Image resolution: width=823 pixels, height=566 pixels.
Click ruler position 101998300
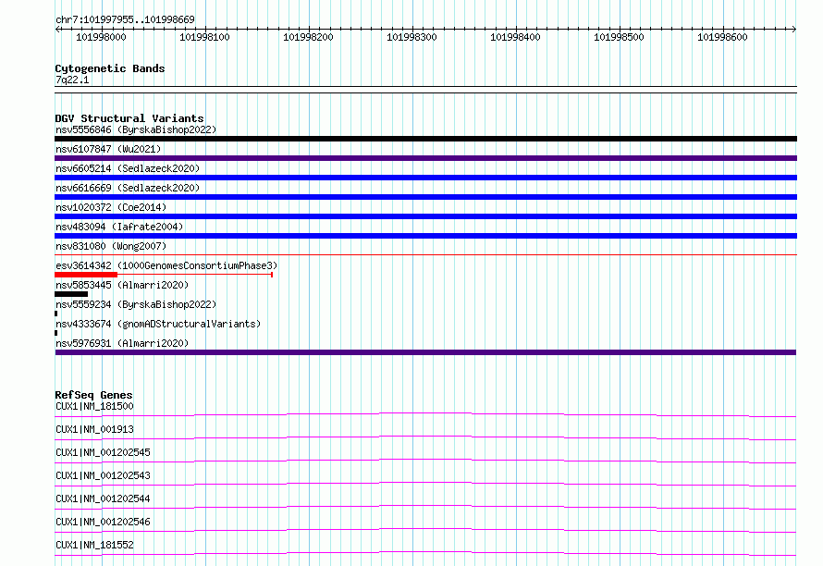(x=411, y=37)
